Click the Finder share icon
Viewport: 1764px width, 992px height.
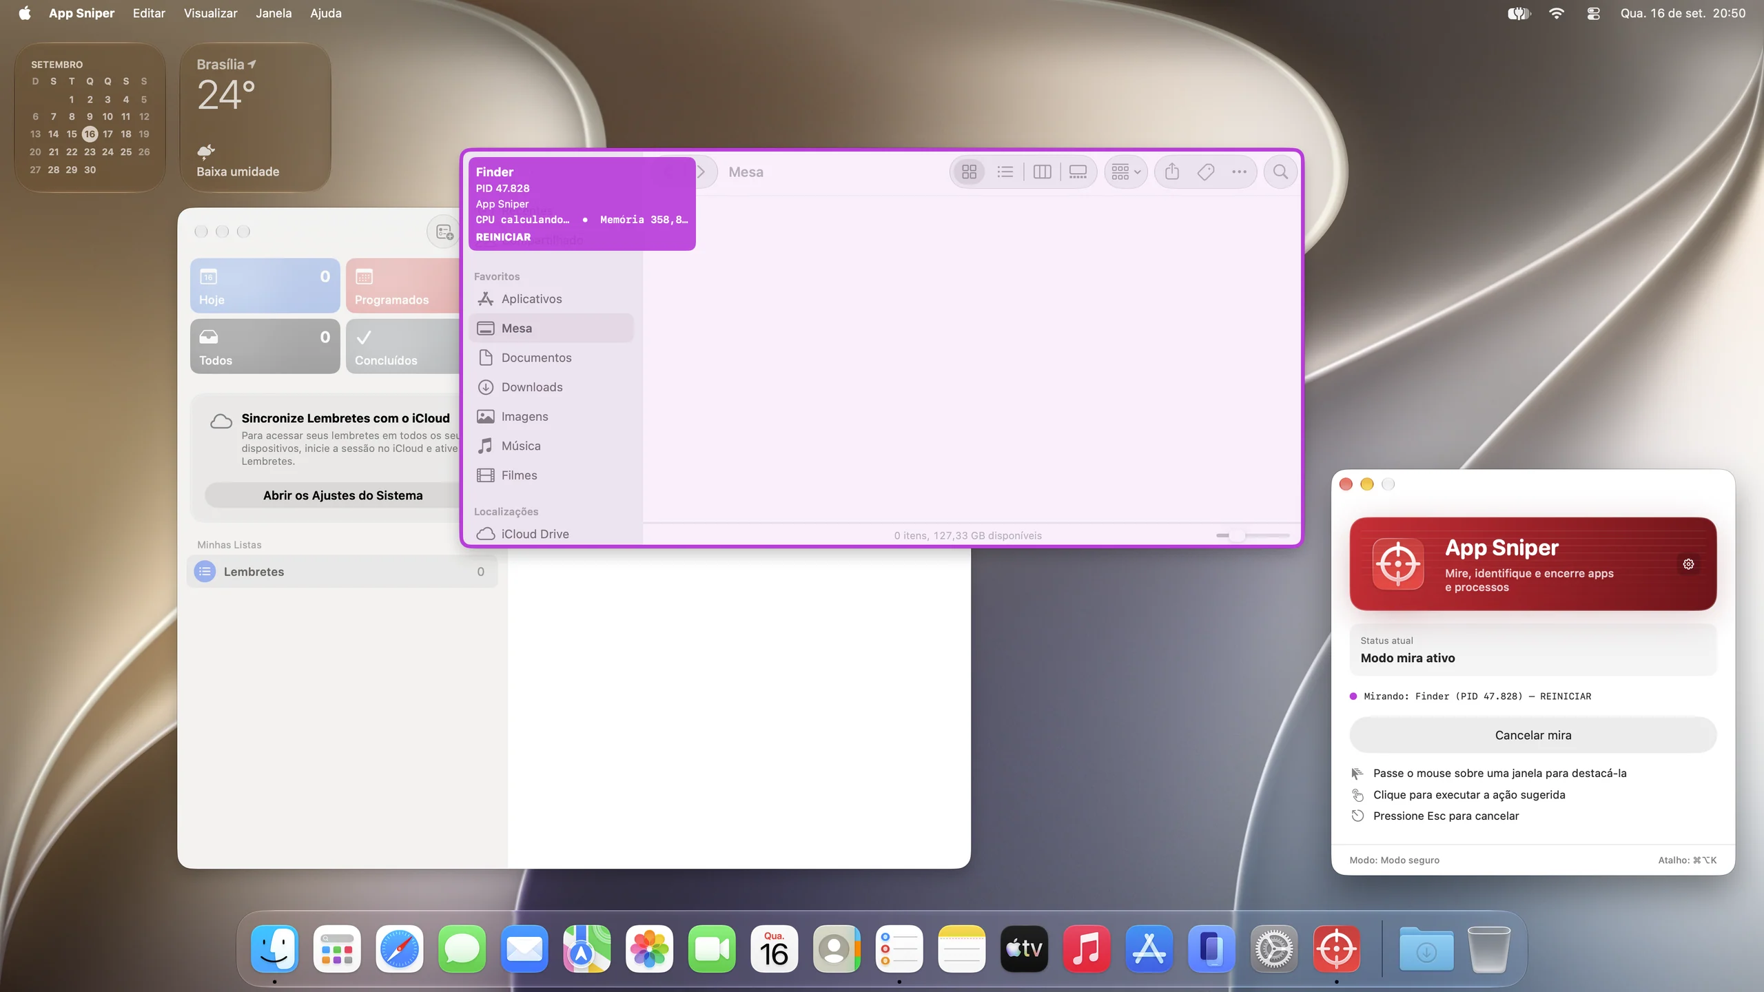pos(1172,172)
